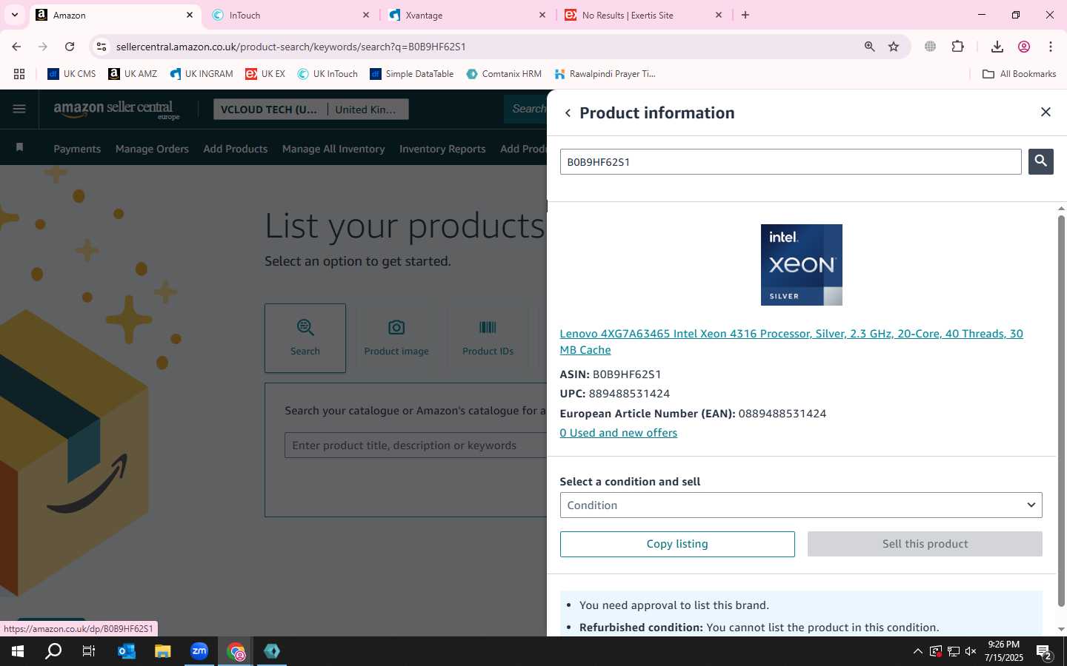Open the UK InTouch bookmark
Viewport: 1067px width, 666px height.
(328, 74)
